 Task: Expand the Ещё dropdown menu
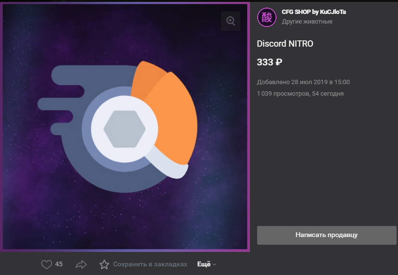[207, 264]
